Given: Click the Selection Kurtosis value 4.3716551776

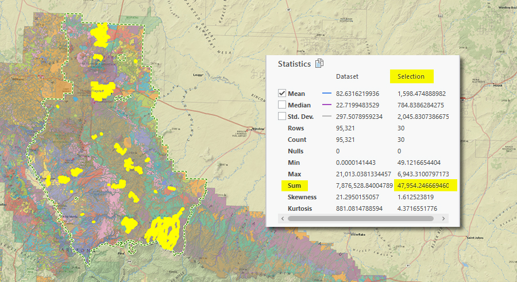Looking at the screenshot, I should click(417, 209).
